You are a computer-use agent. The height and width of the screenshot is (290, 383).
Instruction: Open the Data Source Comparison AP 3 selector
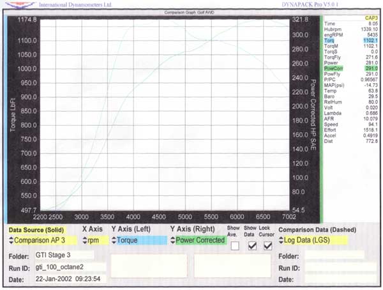pos(43,240)
